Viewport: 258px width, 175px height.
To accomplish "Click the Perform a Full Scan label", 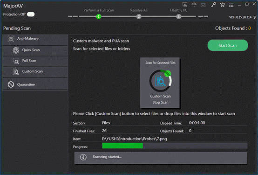I will click(x=99, y=10).
